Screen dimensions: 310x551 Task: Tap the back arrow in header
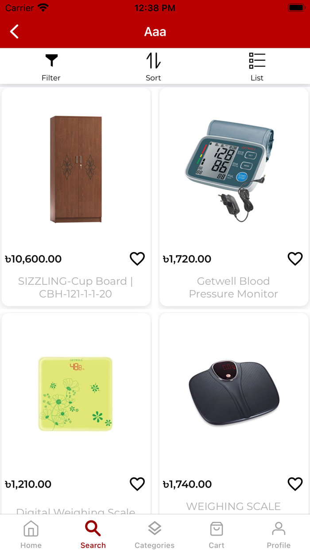(x=15, y=31)
